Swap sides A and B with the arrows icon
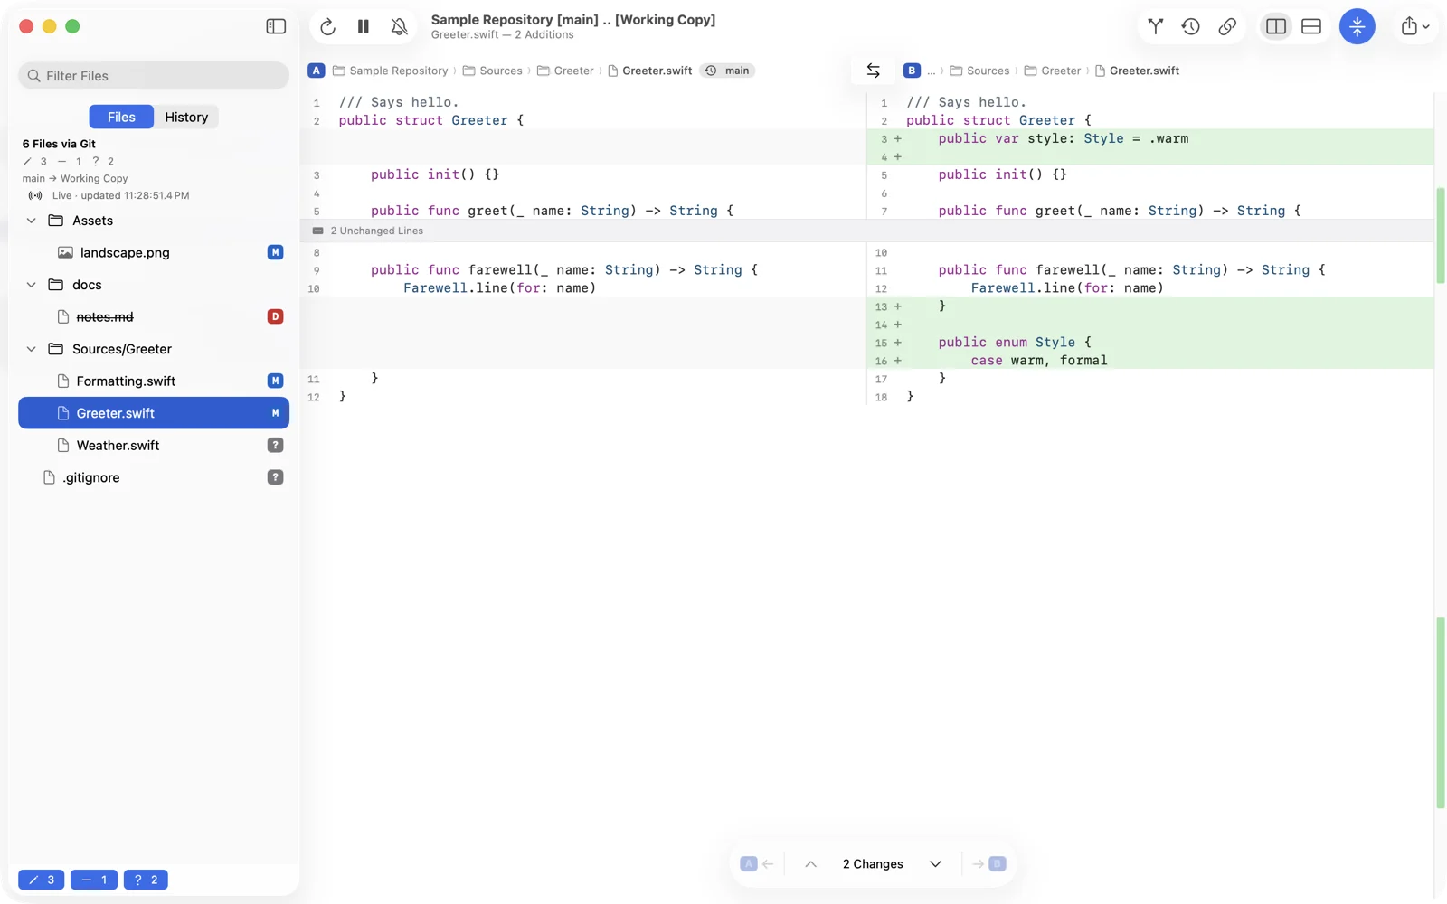Image resolution: width=1447 pixels, height=904 pixels. [873, 71]
